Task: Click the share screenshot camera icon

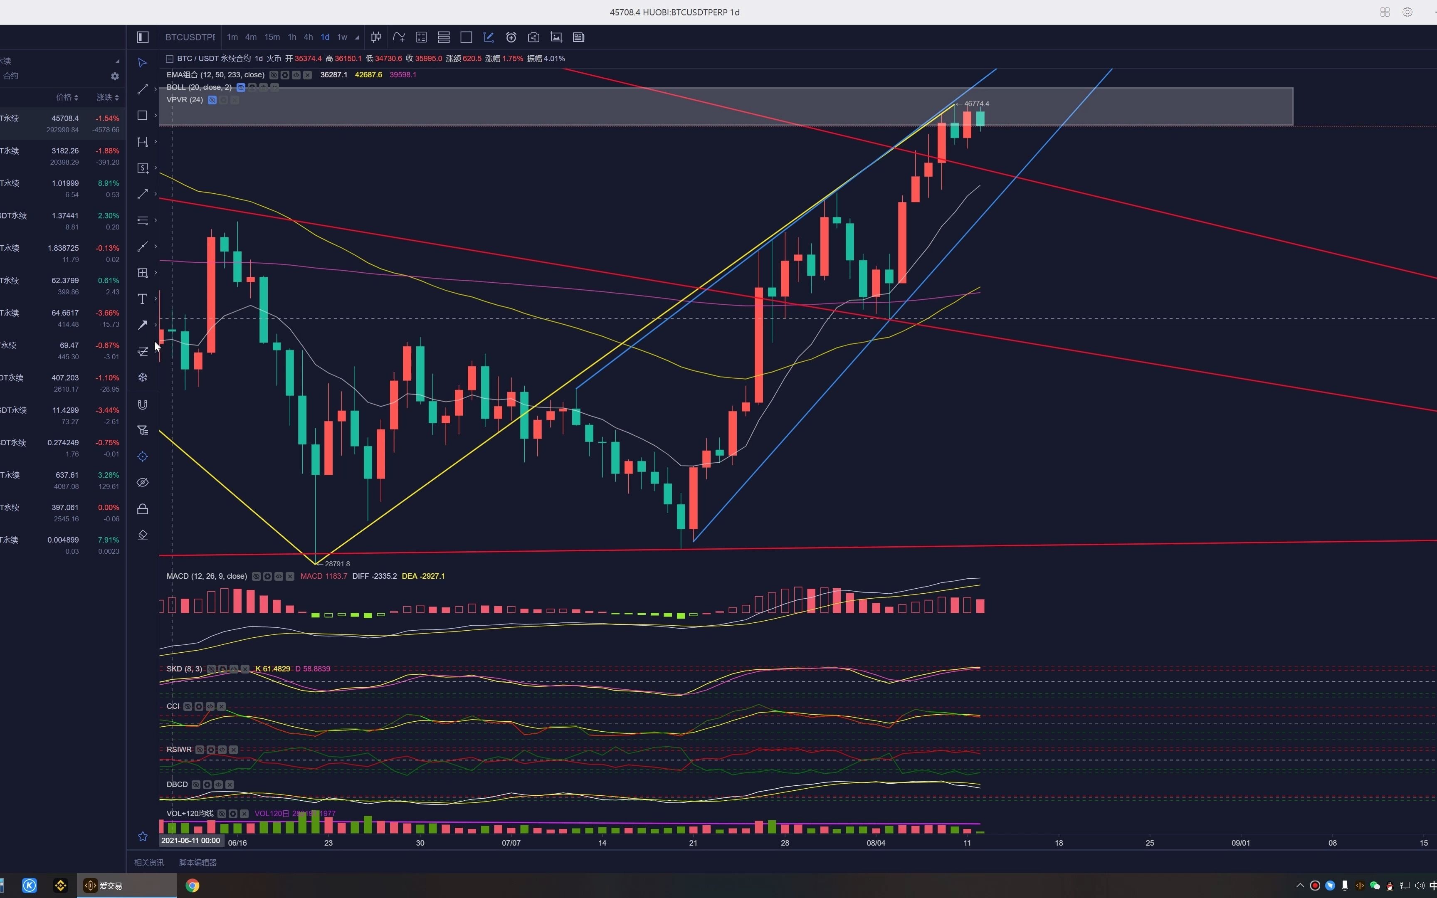Action: pos(533,37)
